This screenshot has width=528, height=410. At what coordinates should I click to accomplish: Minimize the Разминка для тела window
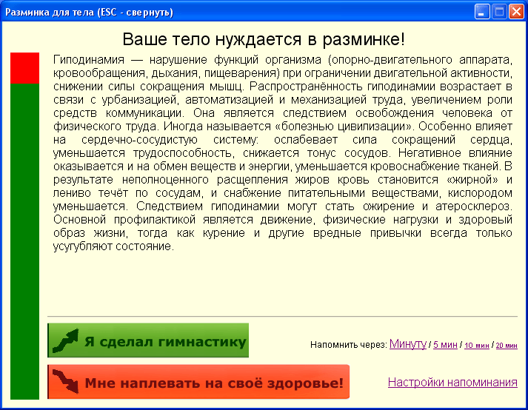click(x=482, y=12)
